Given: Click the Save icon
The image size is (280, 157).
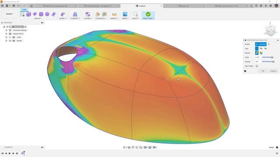Looking at the screenshot, I should tap(14, 6).
